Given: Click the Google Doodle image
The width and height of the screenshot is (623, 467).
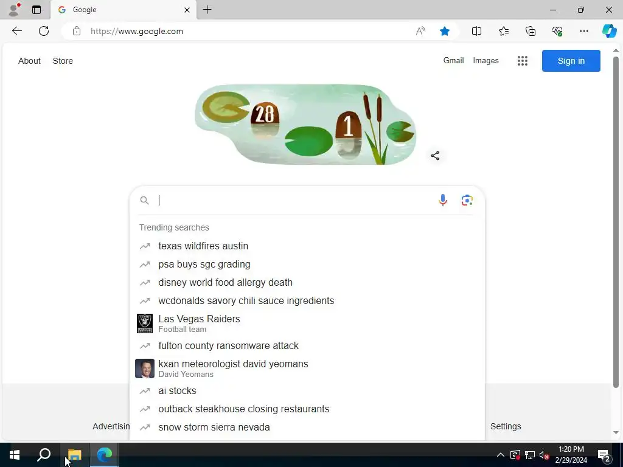Looking at the screenshot, I should 305,124.
